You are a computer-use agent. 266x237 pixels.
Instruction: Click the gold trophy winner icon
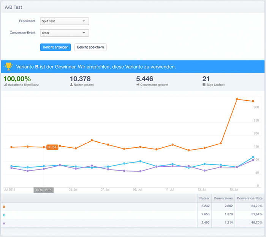pyautogui.click(x=8, y=66)
